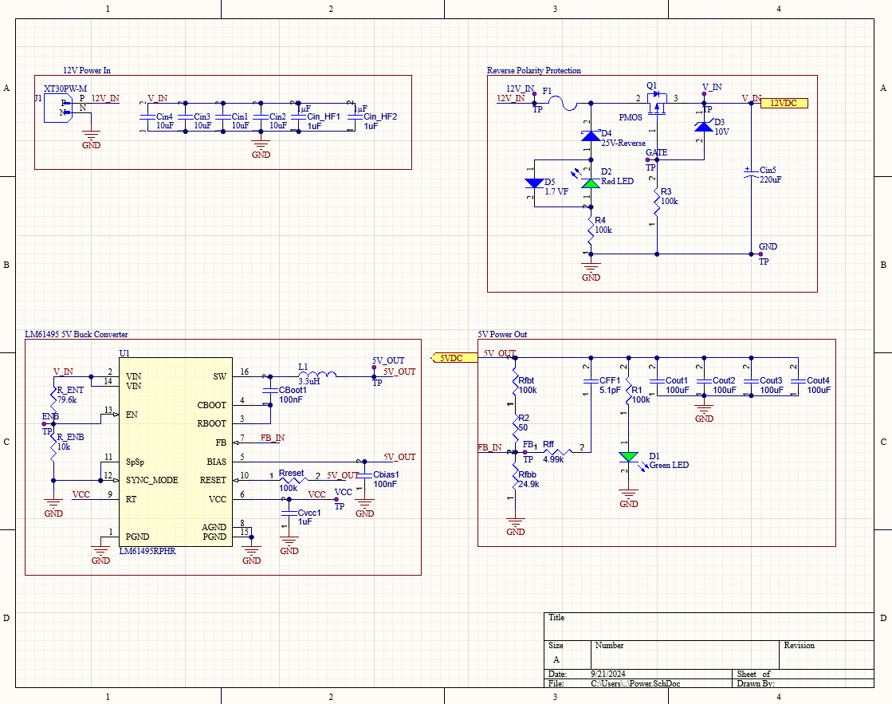Image resolution: width=892 pixels, height=704 pixels.
Task: Select resistor Rreset 100k symbol
Action: [293, 480]
